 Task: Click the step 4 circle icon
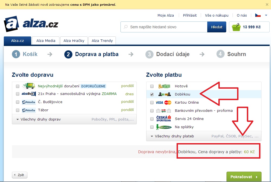(x=220, y=54)
